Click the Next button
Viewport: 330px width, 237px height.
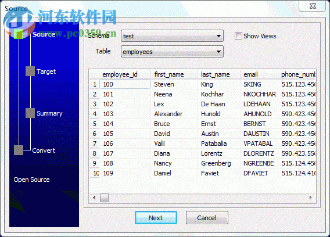[156, 218]
